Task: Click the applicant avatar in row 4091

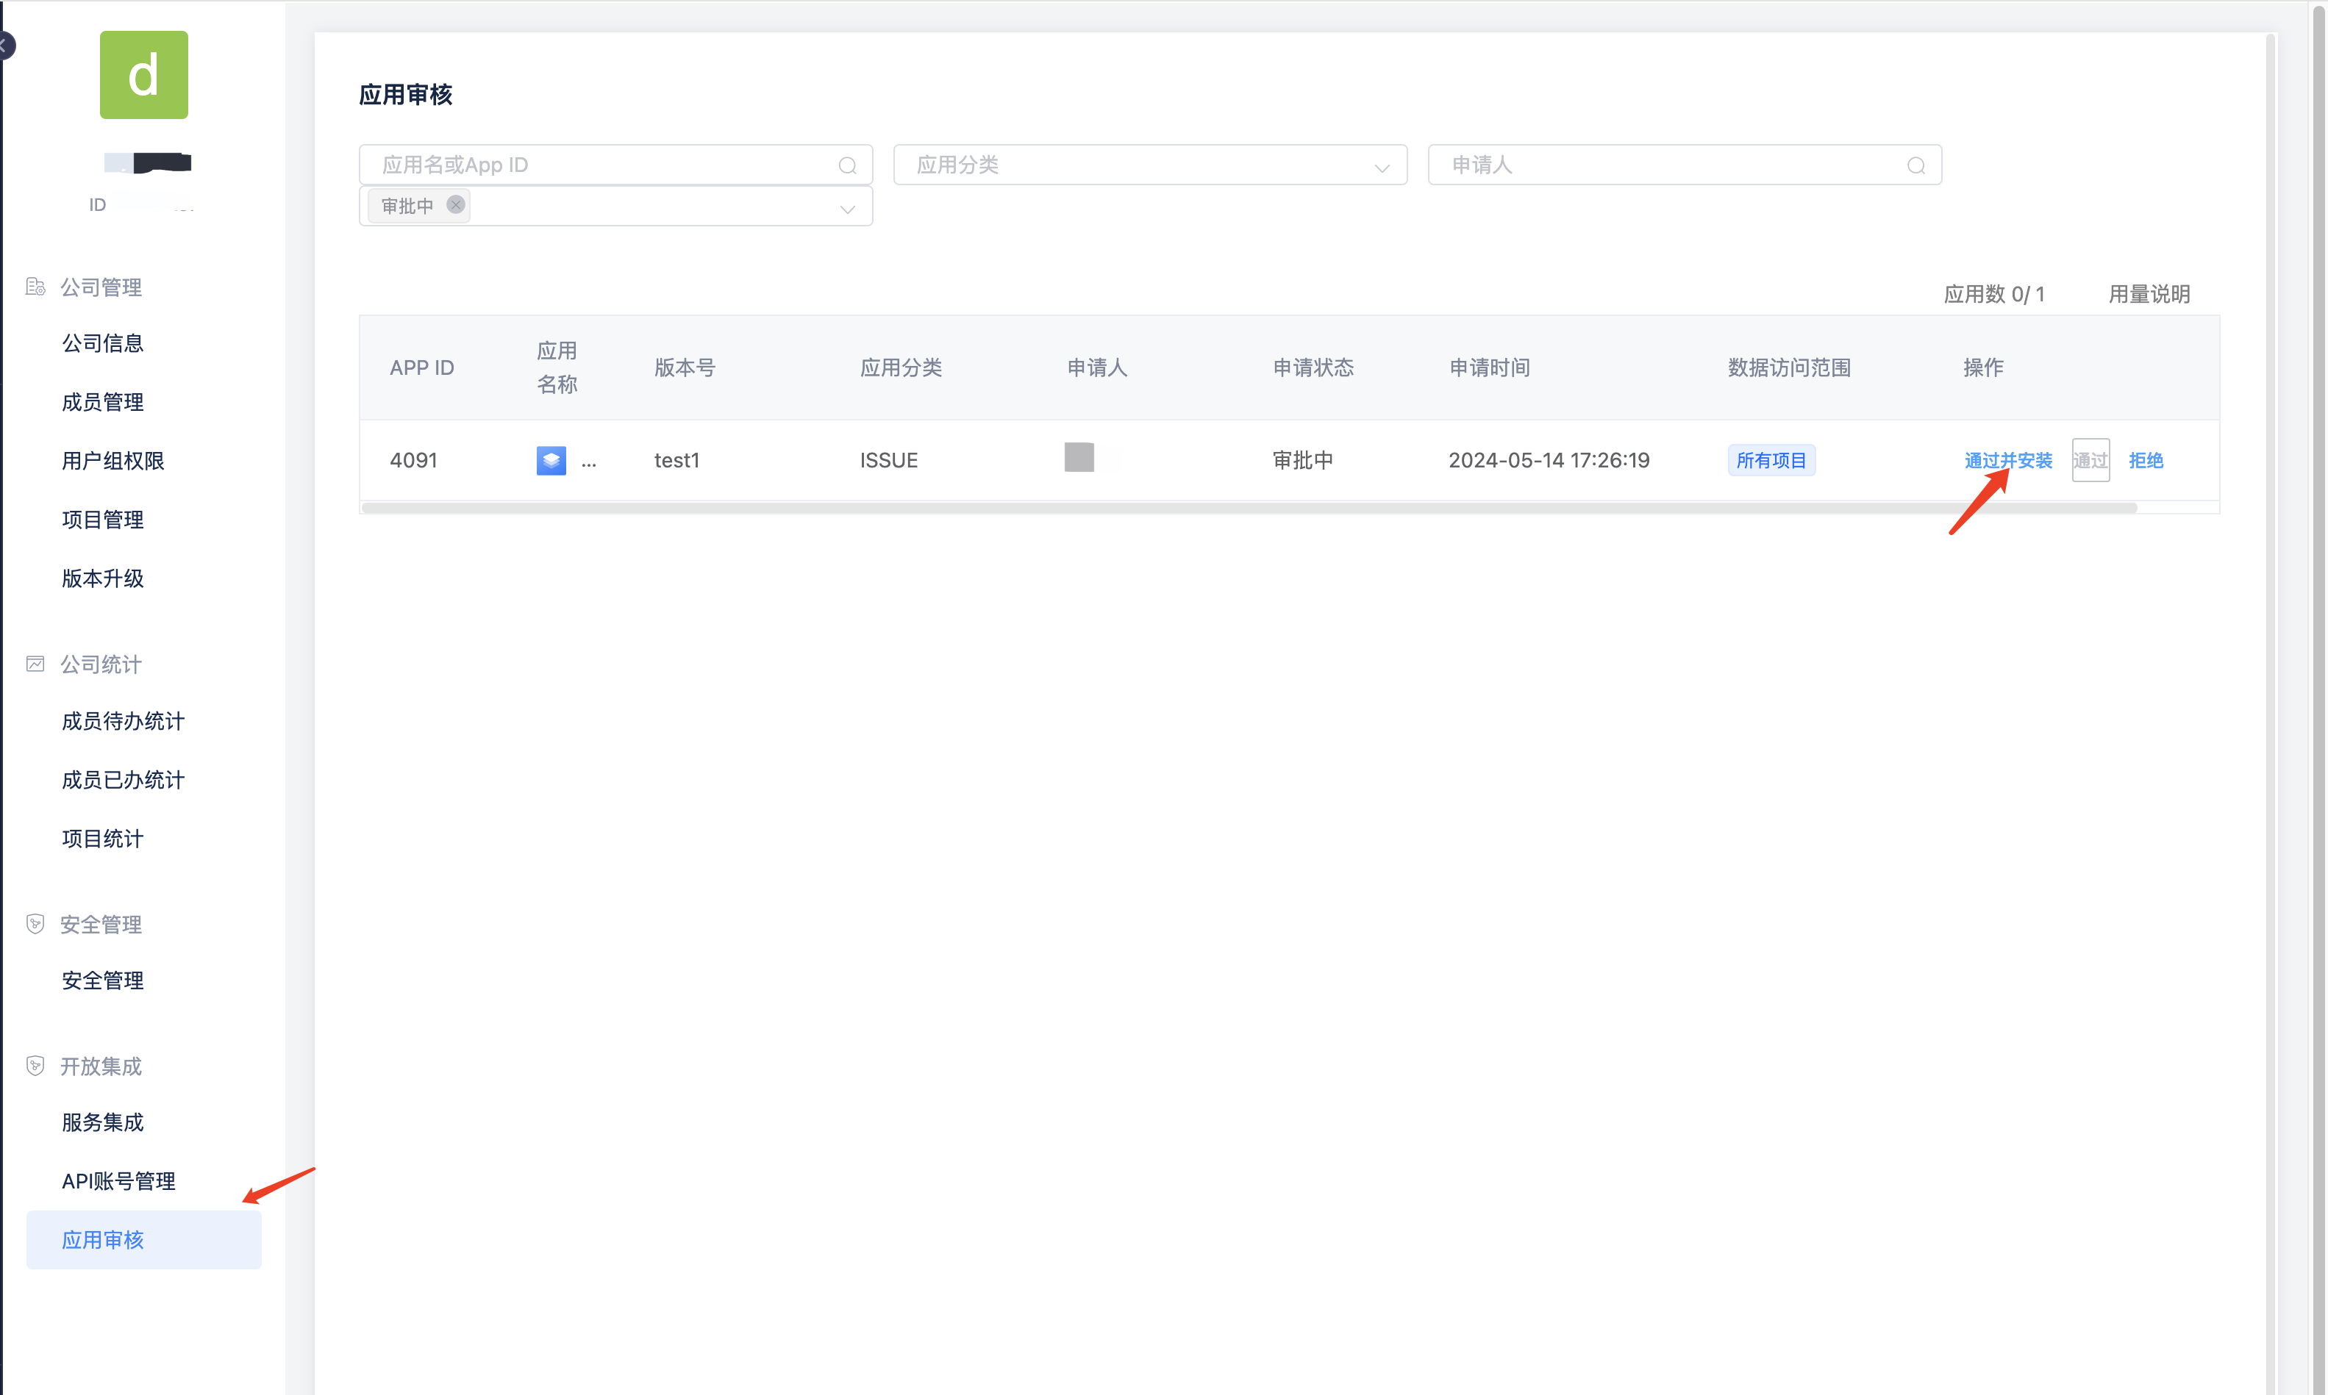Action: point(1079,457)
